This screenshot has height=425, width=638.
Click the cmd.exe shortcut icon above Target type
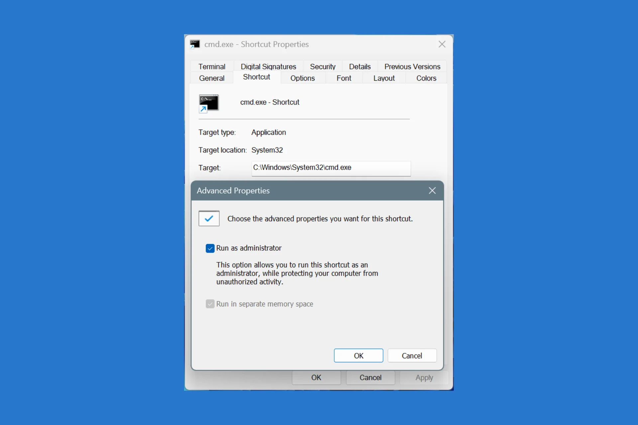point(209,103)
